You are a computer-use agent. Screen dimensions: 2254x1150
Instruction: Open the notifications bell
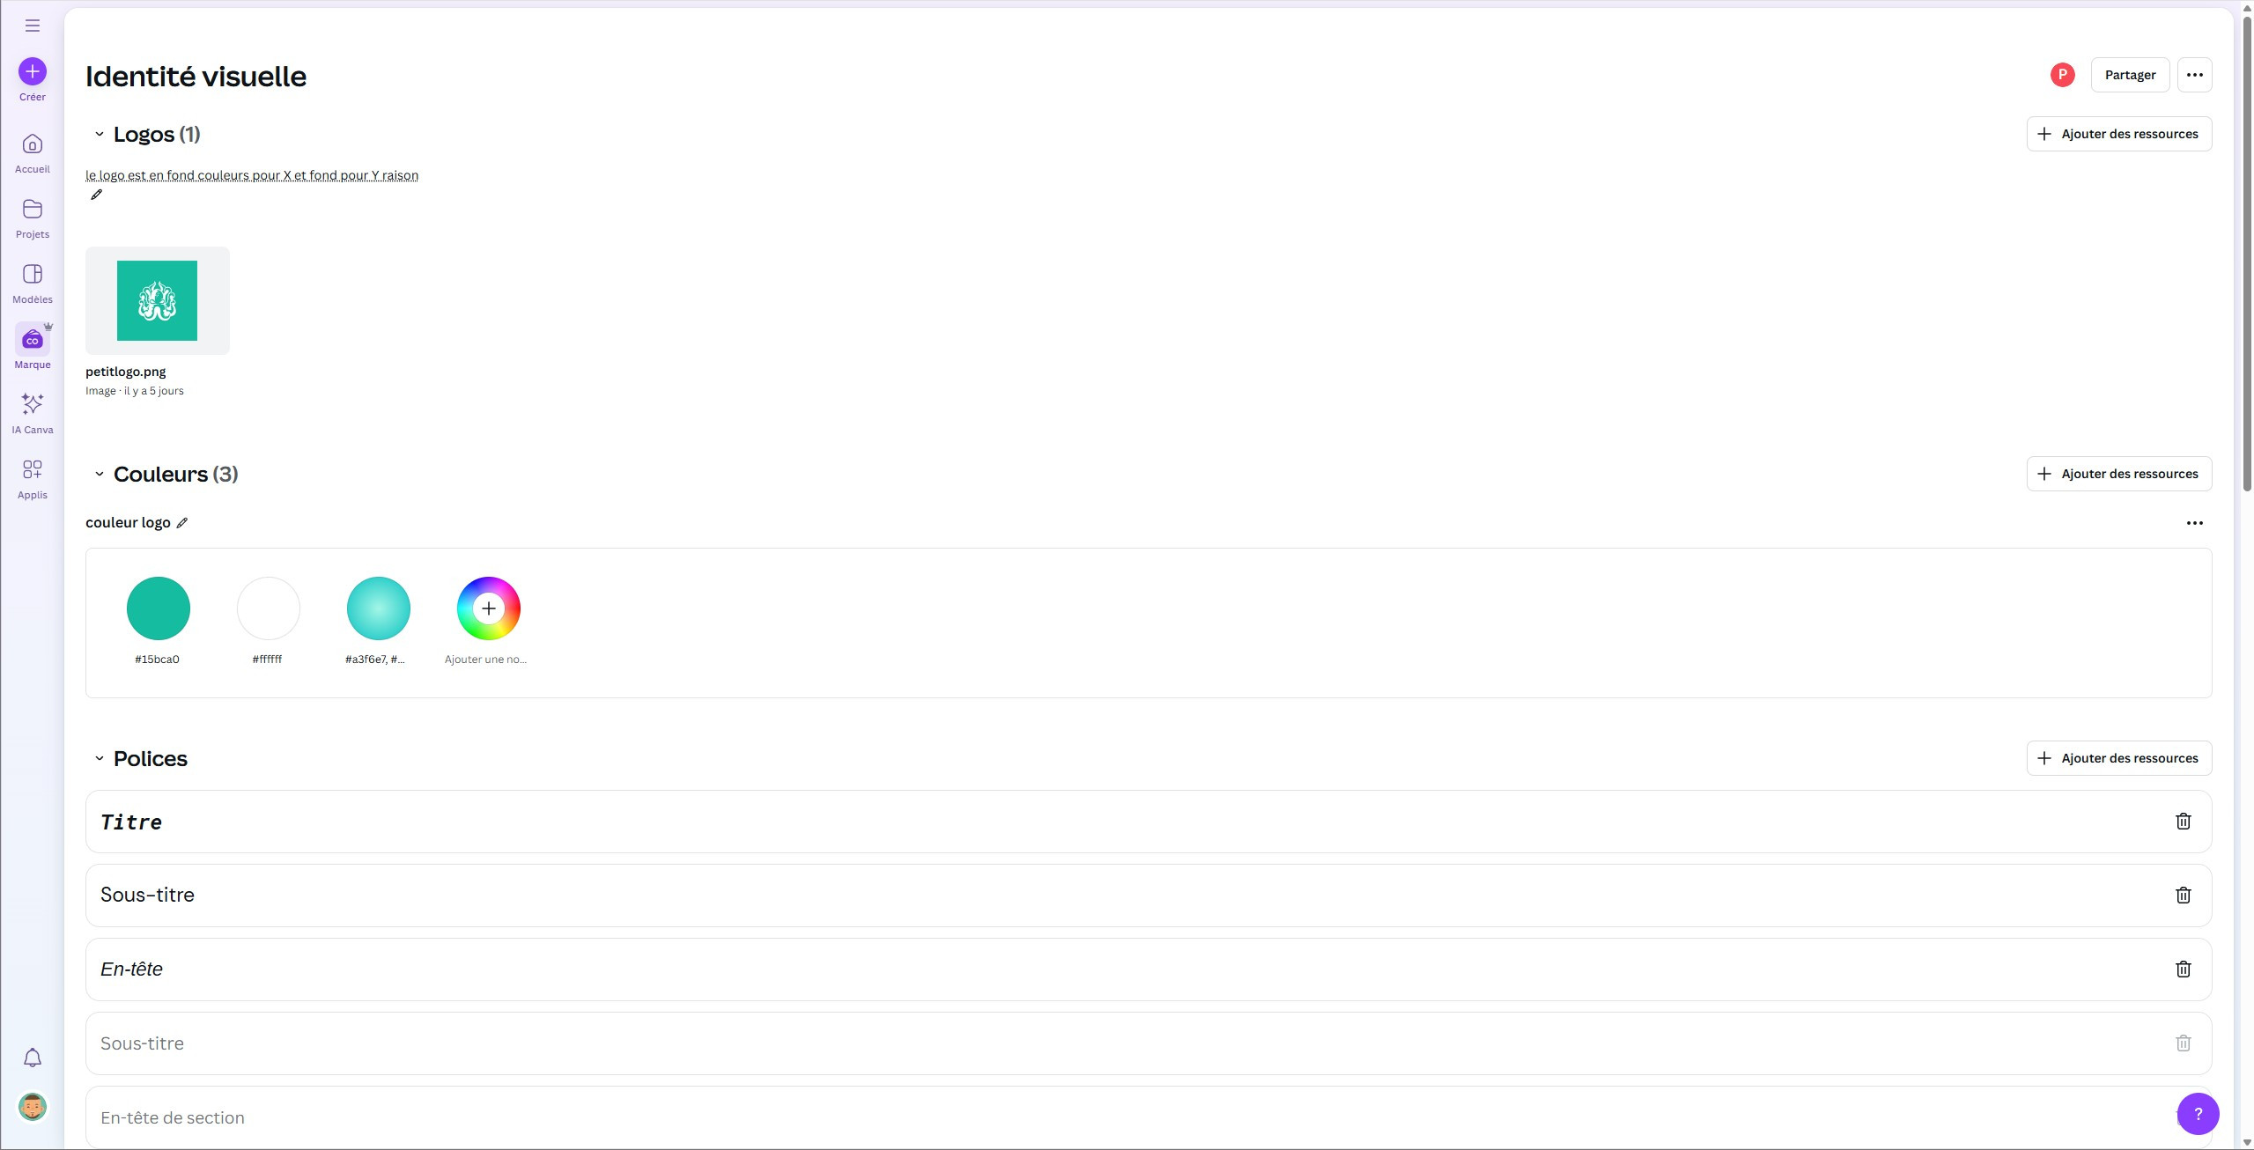click(x=33, y=1058)
